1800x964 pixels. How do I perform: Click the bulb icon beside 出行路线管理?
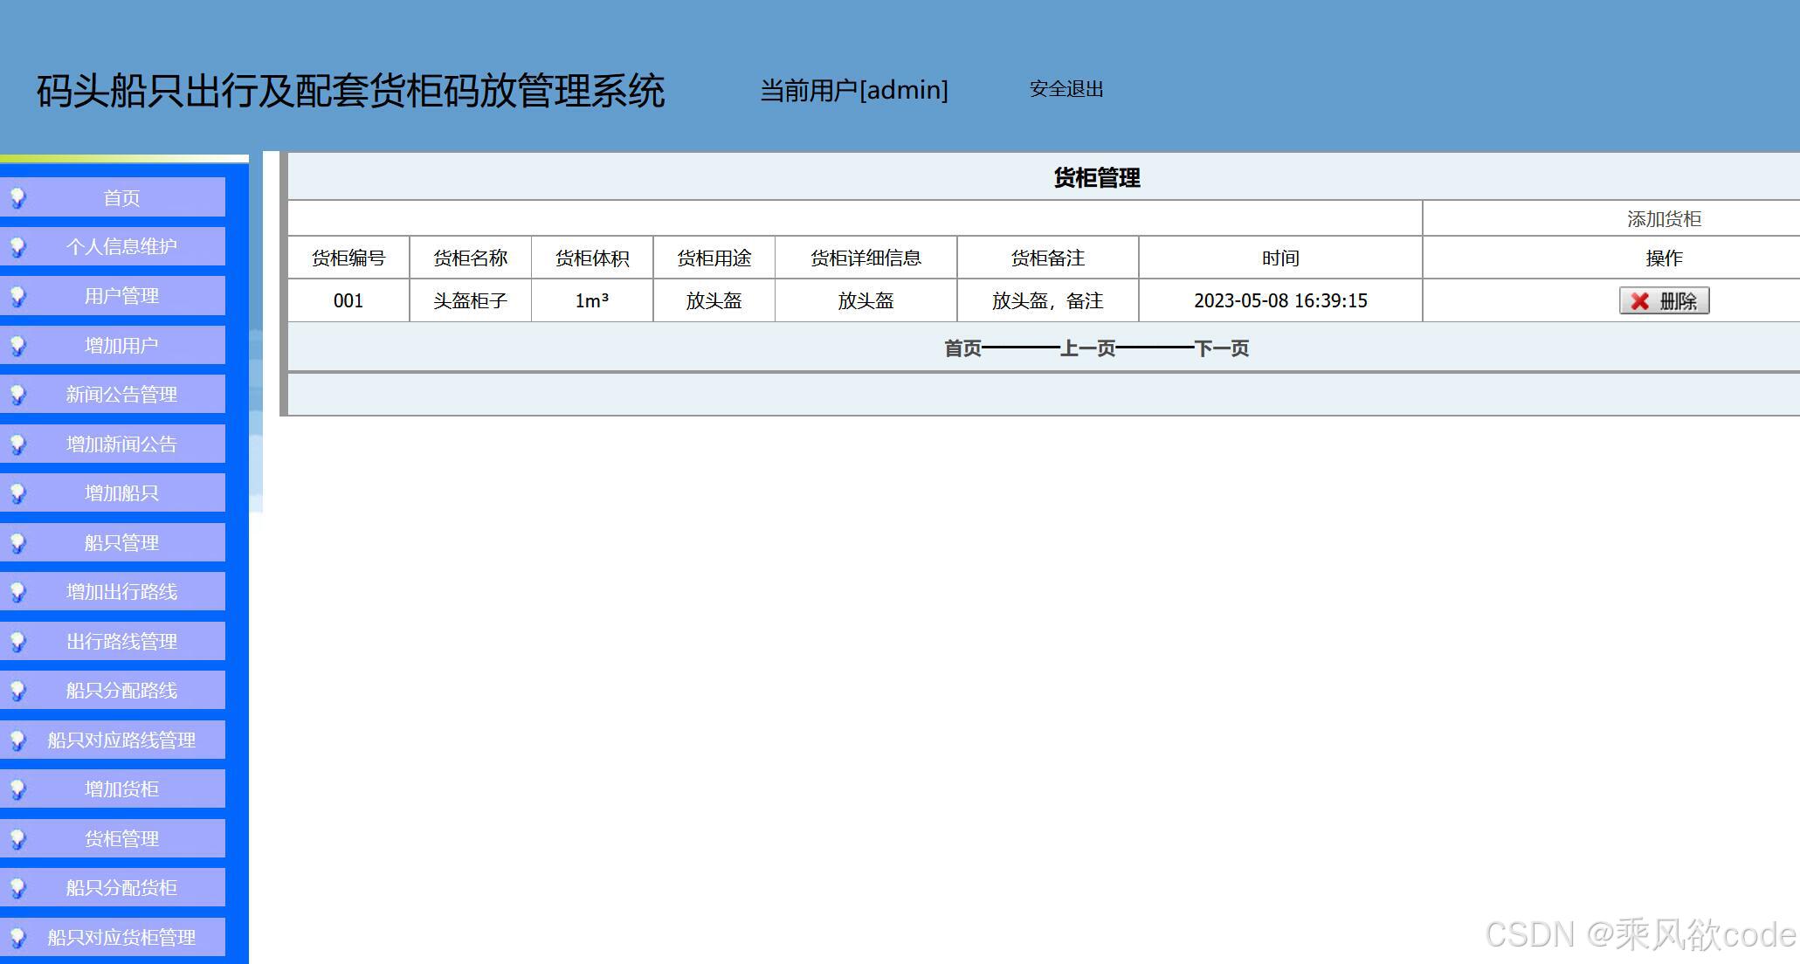19,641
